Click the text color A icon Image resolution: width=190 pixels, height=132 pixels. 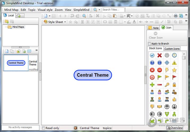(134, 22)
